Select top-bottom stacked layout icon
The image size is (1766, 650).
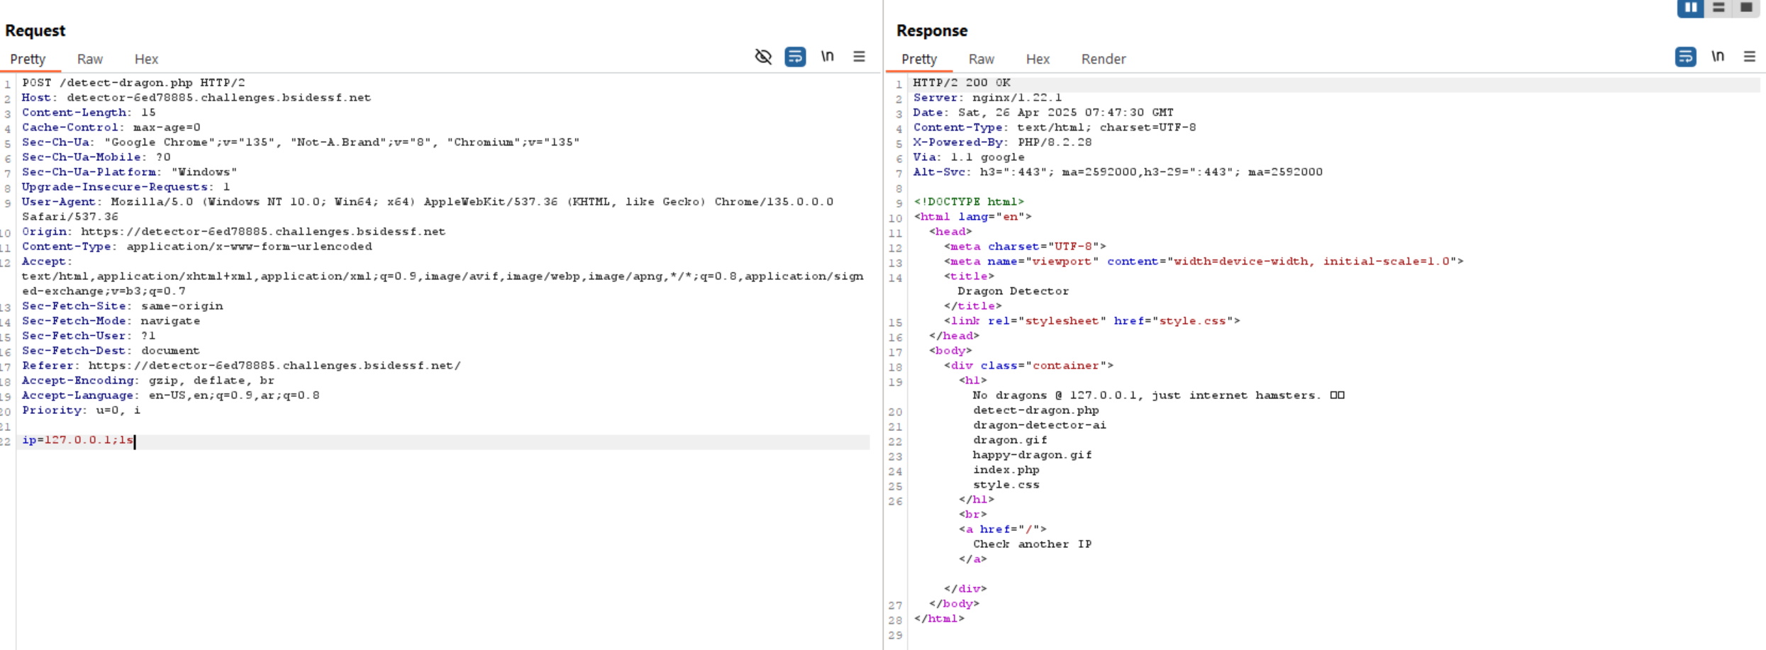(1718, 8)
